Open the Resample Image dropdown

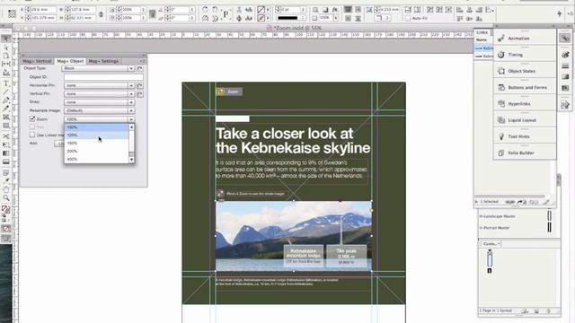click(99, 110)
